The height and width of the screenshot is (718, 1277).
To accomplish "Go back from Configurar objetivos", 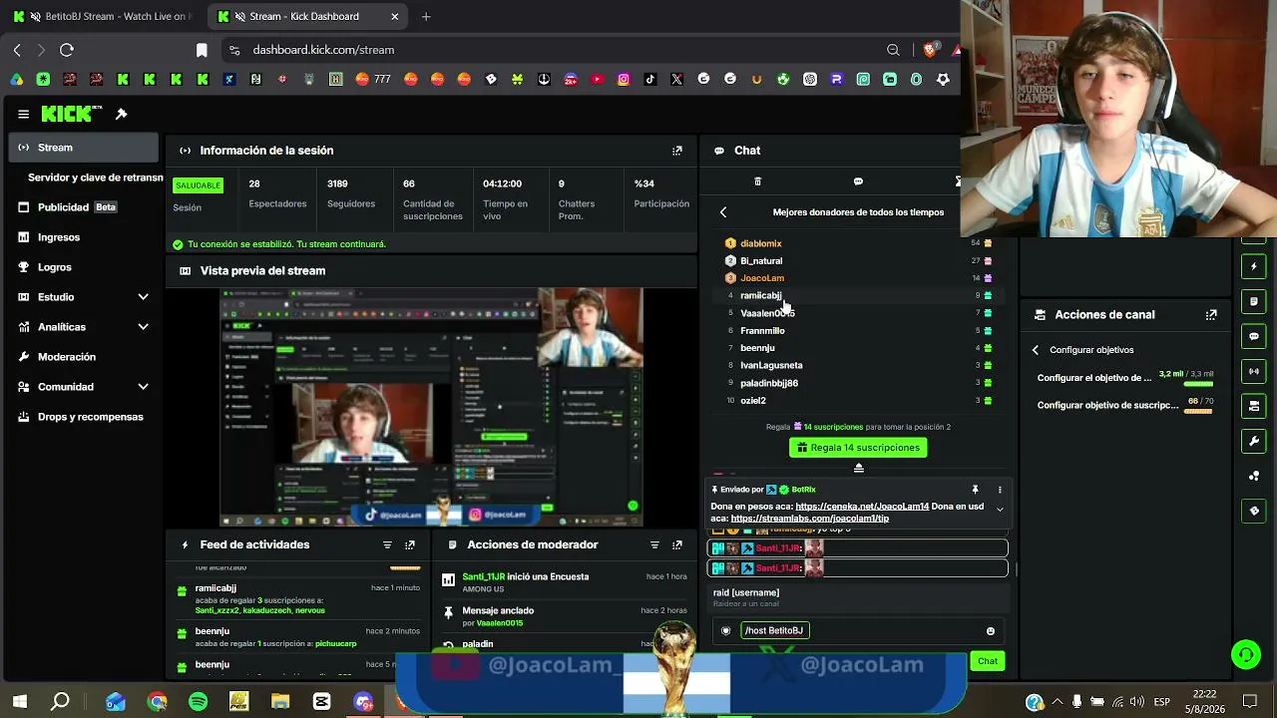I will click(x=1036, y=350).
